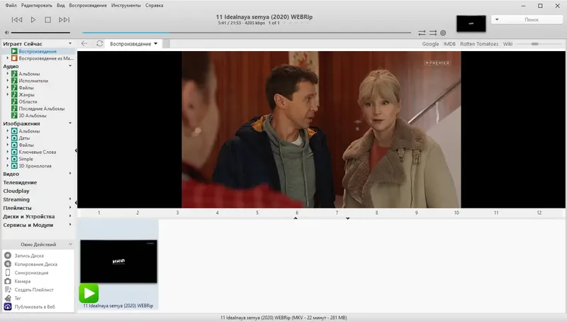Screen dimensions: 567x322
Task: Open the Wiki lookup link
Action: [507, 44]
